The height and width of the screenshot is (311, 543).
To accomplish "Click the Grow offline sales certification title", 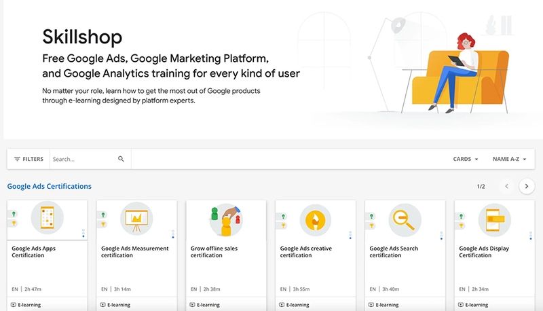I will [x=214, y=252].
